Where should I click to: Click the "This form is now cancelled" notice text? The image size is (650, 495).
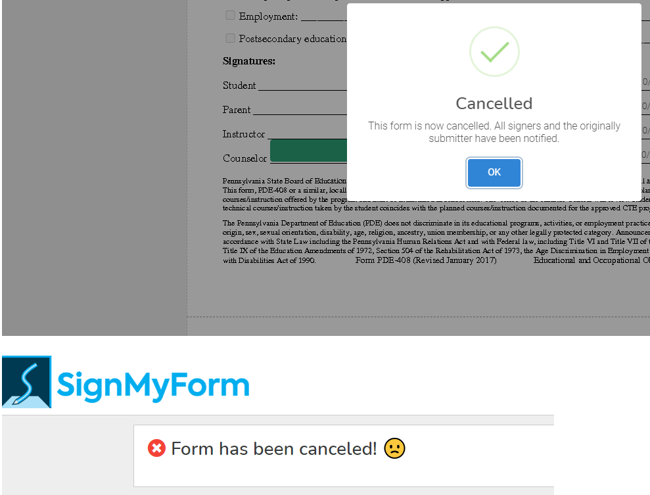click(x=494, y=131)
